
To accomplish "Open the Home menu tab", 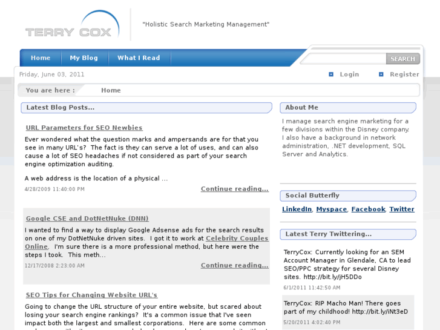I will (41, 58).
